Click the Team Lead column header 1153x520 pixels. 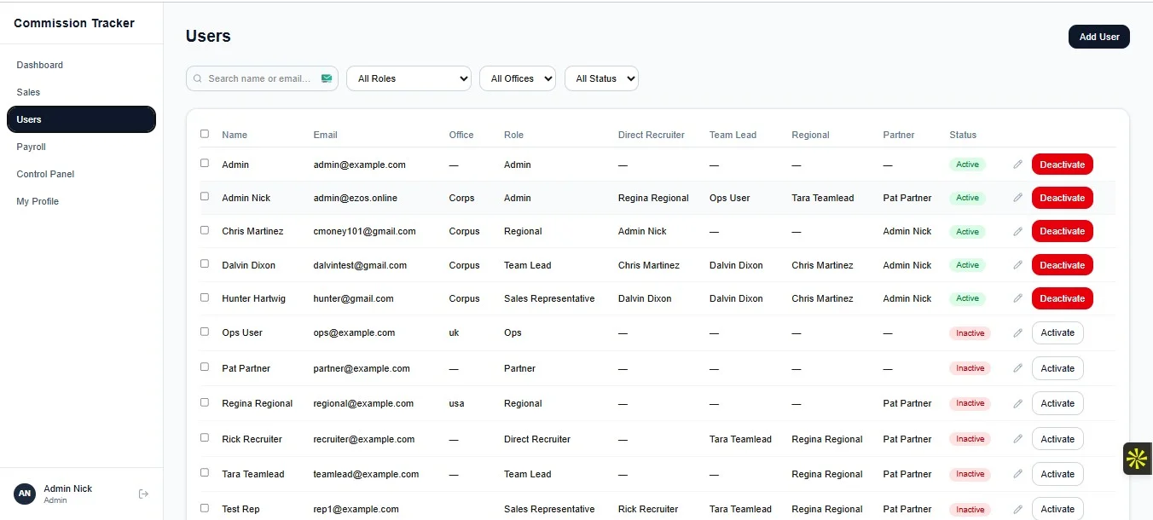point(733,135)
